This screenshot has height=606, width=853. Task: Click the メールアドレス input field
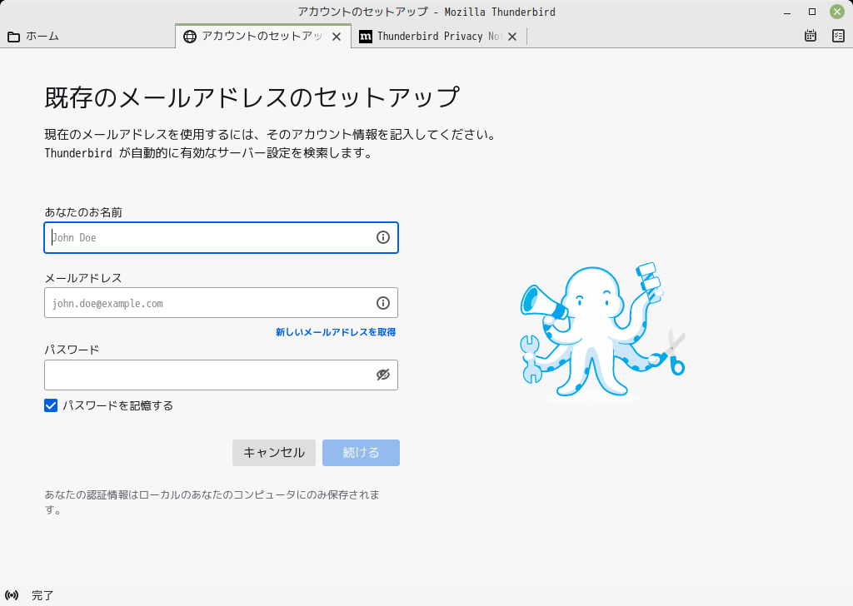[221, 303]
